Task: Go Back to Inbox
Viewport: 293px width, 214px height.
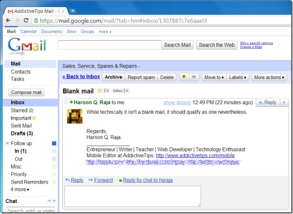Action: (81, 77)
